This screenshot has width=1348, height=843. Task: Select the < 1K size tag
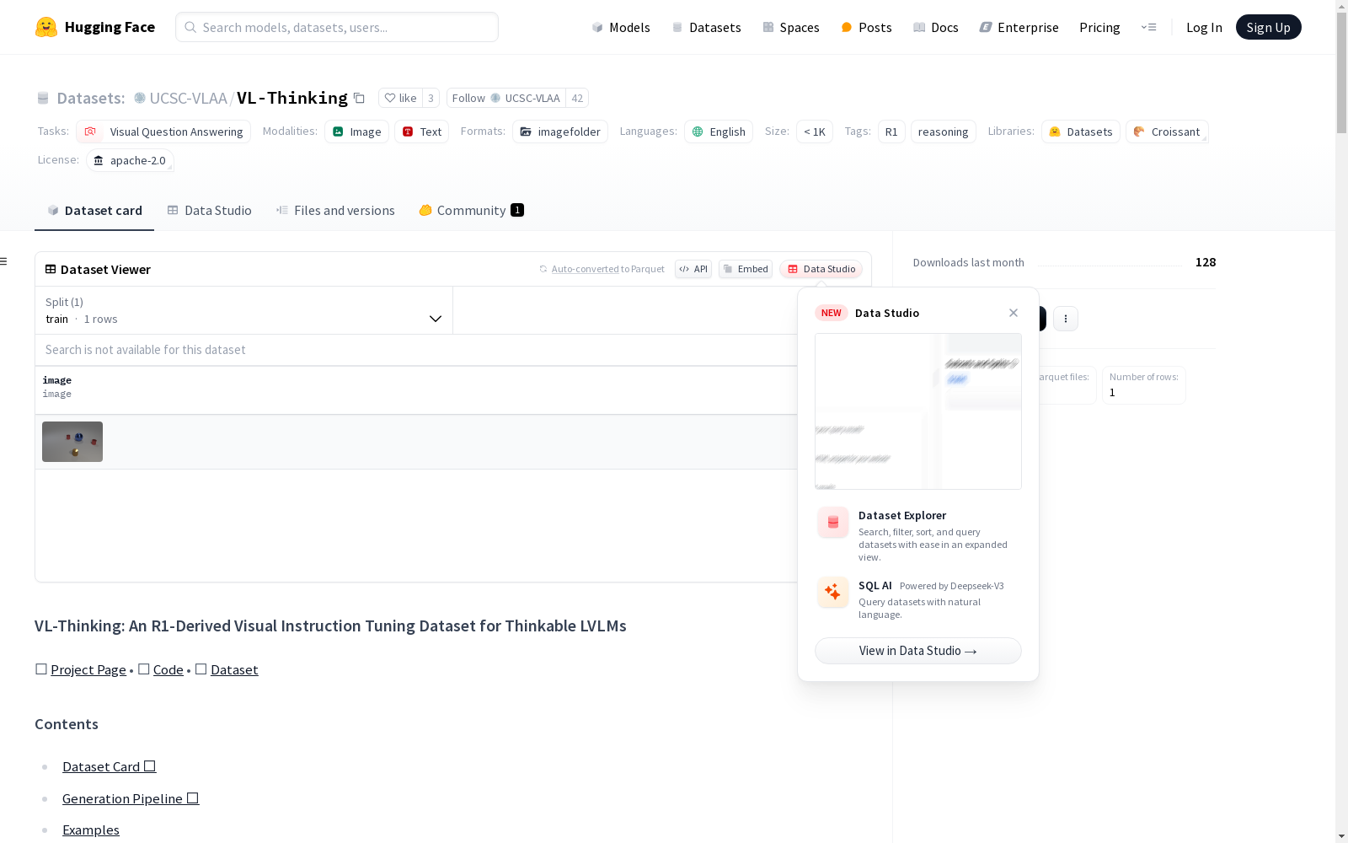pyautogui.click(x=815, y=132)
